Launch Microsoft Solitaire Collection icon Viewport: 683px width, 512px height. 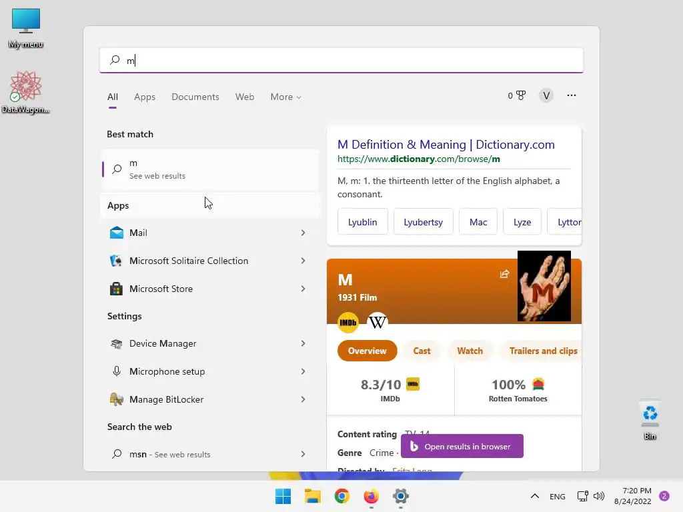(116, 261)
